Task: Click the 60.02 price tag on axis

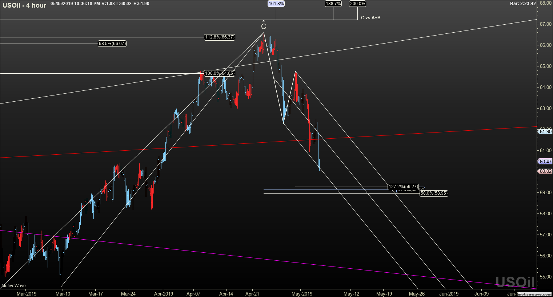Action: [545, 171]
